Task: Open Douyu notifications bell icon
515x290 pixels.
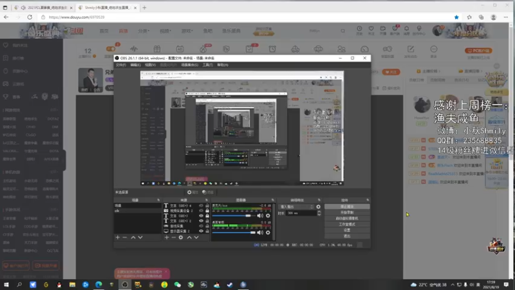Action: coord(407,28)
